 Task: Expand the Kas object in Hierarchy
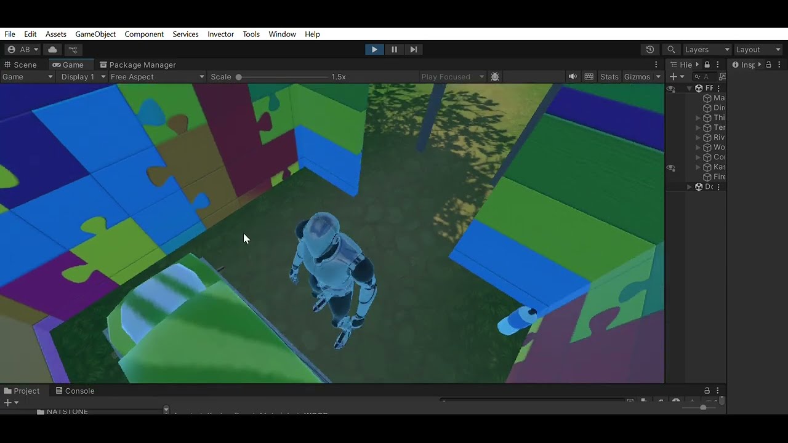coord(698,167)
